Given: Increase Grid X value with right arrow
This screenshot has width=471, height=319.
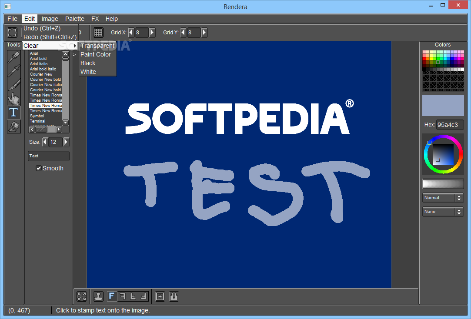Looking at the screenshot, I should [x=152, y=33].
